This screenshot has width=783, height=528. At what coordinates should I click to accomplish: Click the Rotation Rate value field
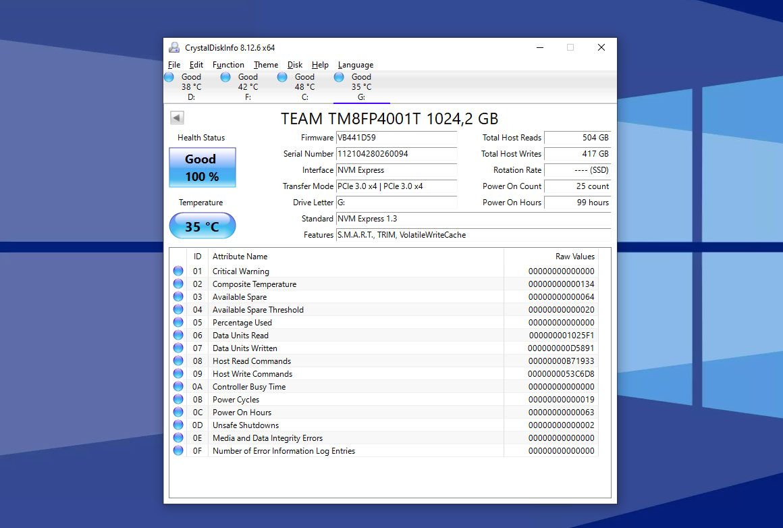[x=578, y=170]
